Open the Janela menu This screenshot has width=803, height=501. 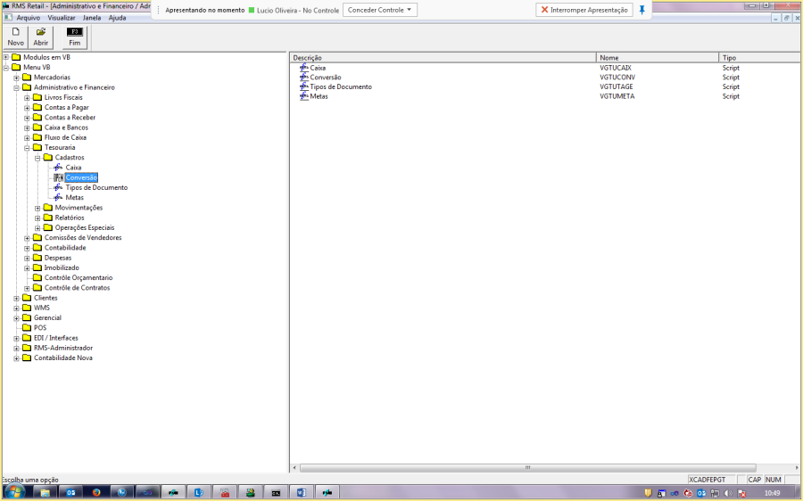tap(92, 18)
